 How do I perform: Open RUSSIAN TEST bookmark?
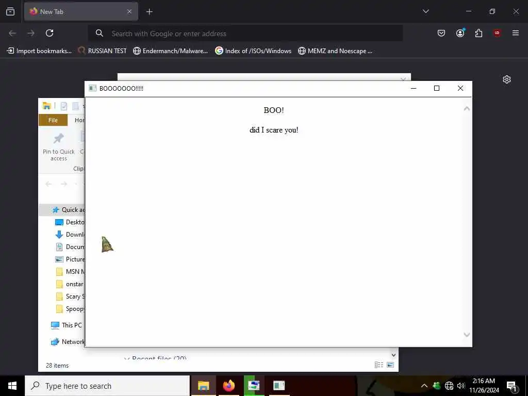click(x=103, y=51)
